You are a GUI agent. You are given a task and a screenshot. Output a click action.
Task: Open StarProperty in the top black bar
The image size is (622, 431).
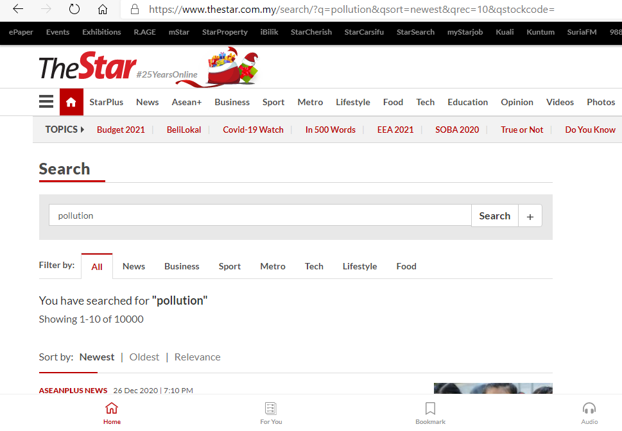pos(225,32)
